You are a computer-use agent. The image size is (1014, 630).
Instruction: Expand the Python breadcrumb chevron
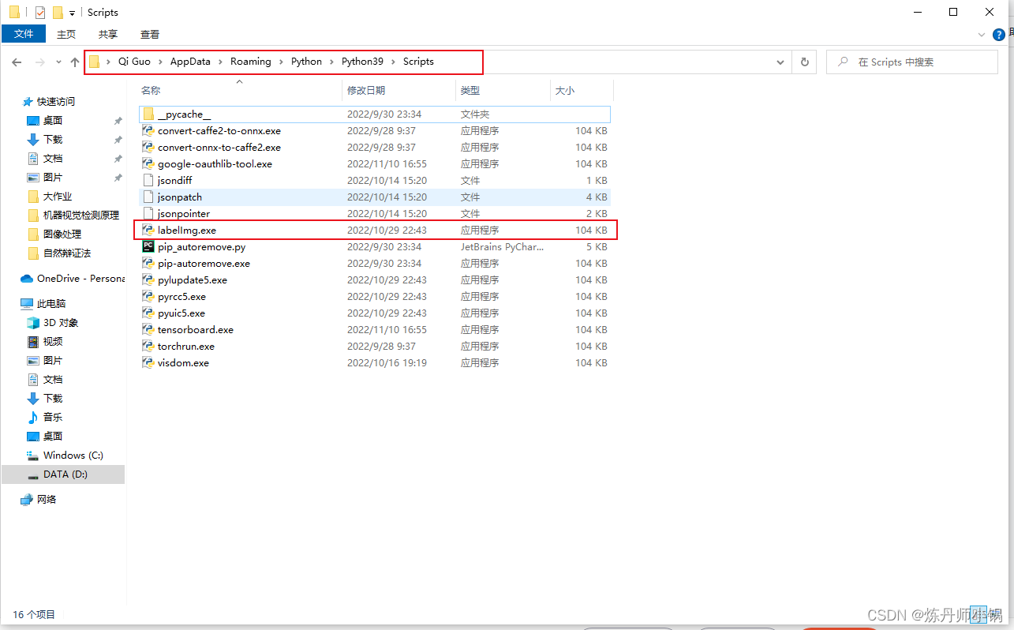click(331, 61)
